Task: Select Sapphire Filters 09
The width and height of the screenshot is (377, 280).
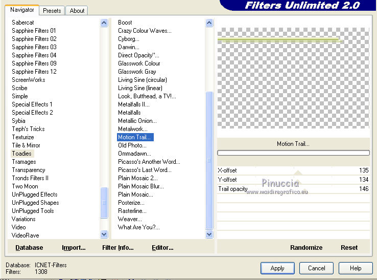Action: pyautogui.click(x=34, y=63)
